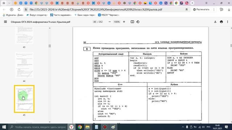Viewport: 232px width, 130px height.
Task: Print the PDF using printer icon
Action: coord(221,22)
